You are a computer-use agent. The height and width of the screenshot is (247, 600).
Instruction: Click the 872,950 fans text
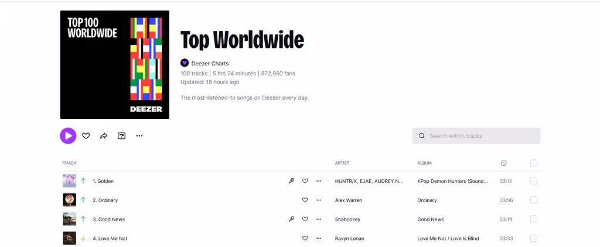[278, 73]
